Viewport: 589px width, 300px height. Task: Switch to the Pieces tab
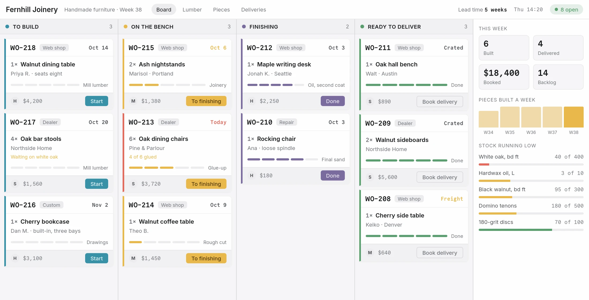click(221, 10)
